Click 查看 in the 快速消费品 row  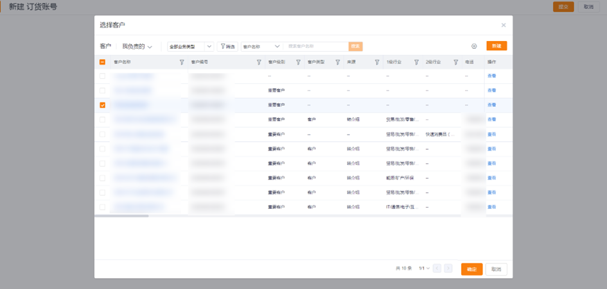(491, 135)
